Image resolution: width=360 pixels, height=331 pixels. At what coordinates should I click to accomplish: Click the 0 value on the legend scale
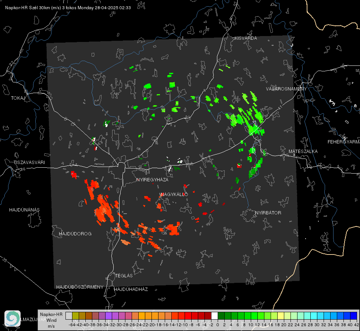(x=218, y=325)
